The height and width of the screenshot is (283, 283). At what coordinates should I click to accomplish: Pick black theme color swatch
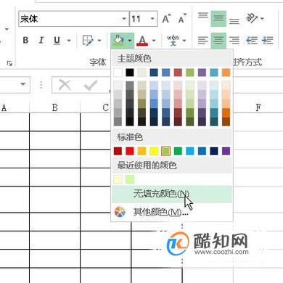(x=130, y=73)
